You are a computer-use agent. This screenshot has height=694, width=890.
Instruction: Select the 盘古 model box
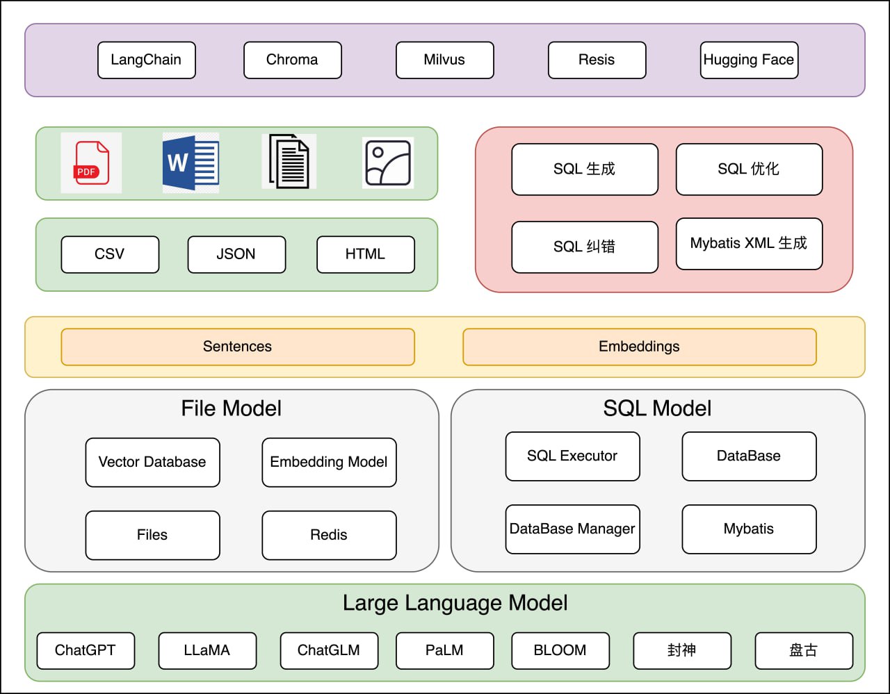(x=804, y=651)
